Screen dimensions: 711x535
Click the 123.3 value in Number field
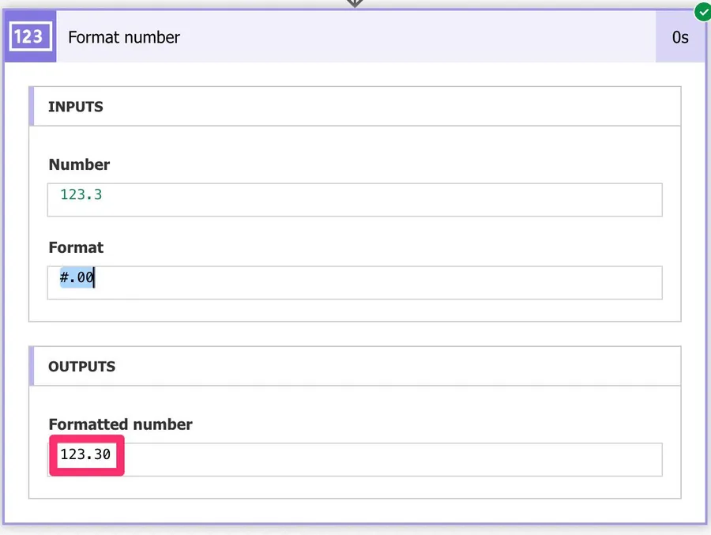point(81,194)
